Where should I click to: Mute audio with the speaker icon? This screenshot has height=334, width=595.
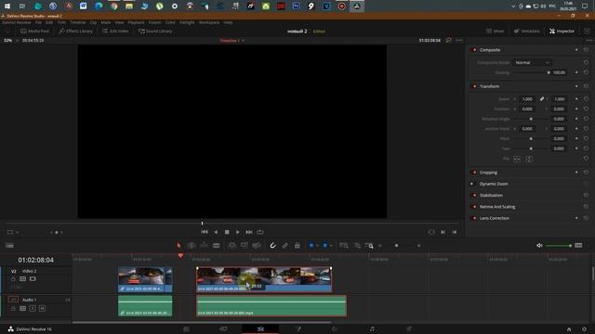[x=539, y=246]
